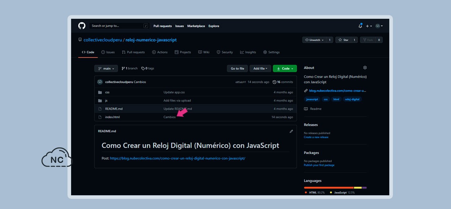View the 0 tags link

(x=148, y=68)
